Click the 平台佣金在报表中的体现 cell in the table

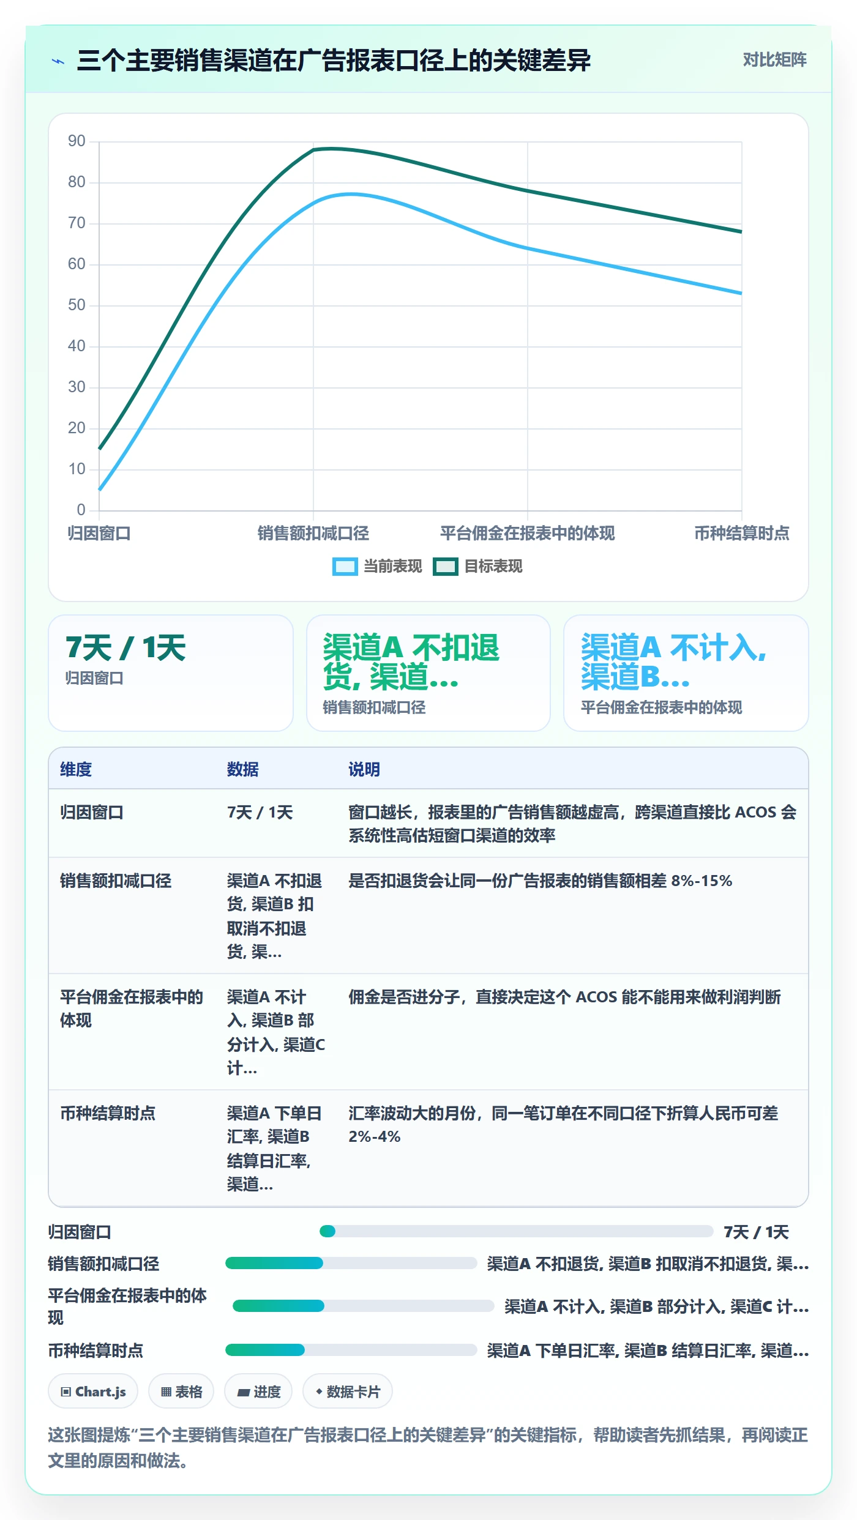(x=132, y=1008)
